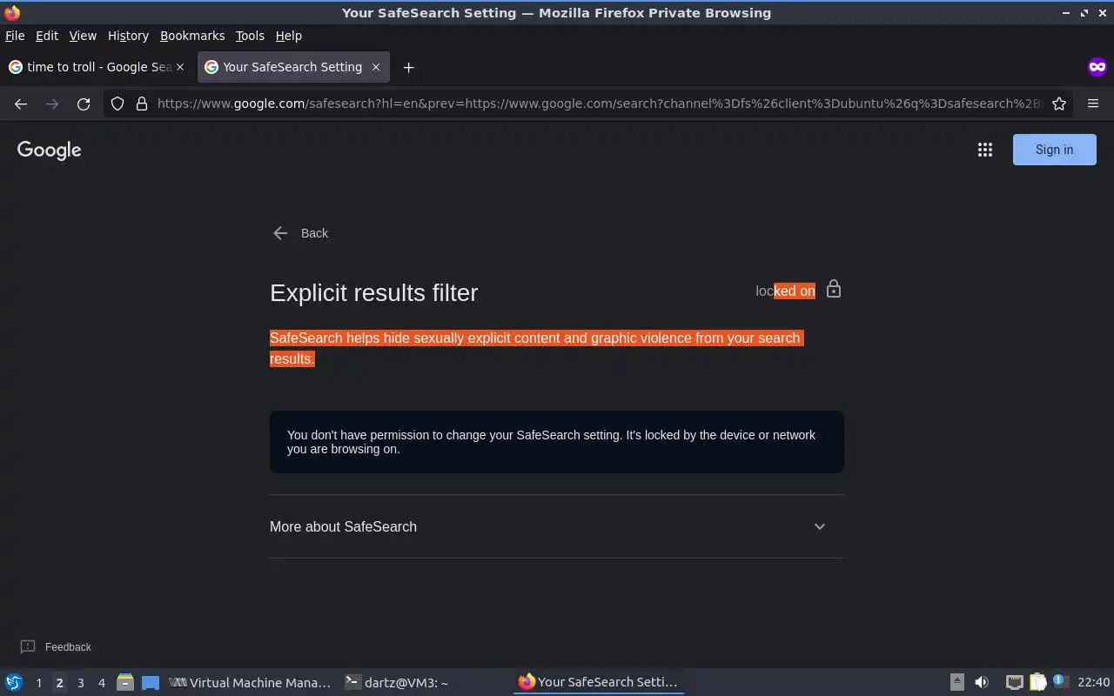This screenshot has height=696, width=1114.
Task: Click the More about SafeSearch chevron
Action: pos(819,526)
